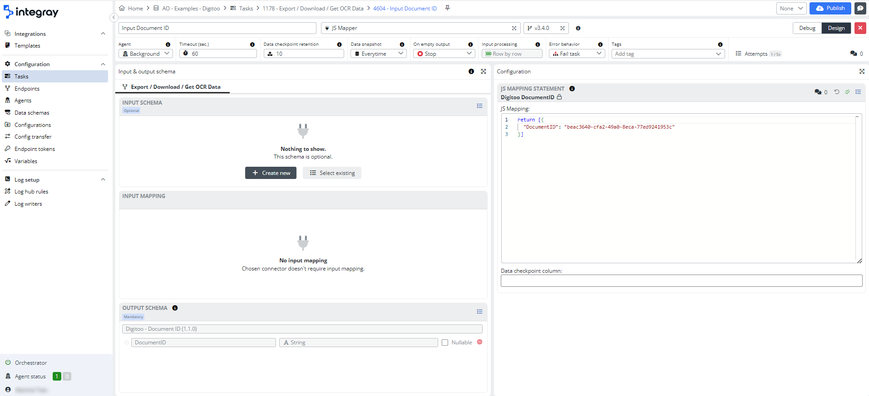Collapse the left sidebar with the arrow
The height and width of the screenshot is (396, 869).
point(114,18)
